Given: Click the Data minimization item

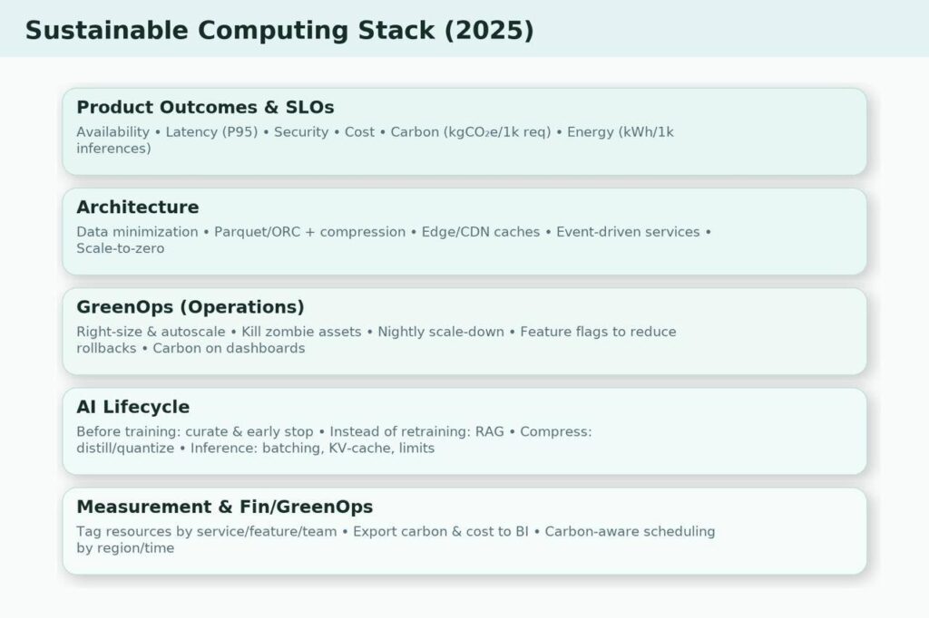Looking at the screenshot, I should (x=137, y=232).
